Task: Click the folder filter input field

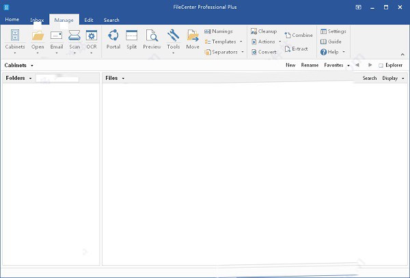Action: coord(57,79)
